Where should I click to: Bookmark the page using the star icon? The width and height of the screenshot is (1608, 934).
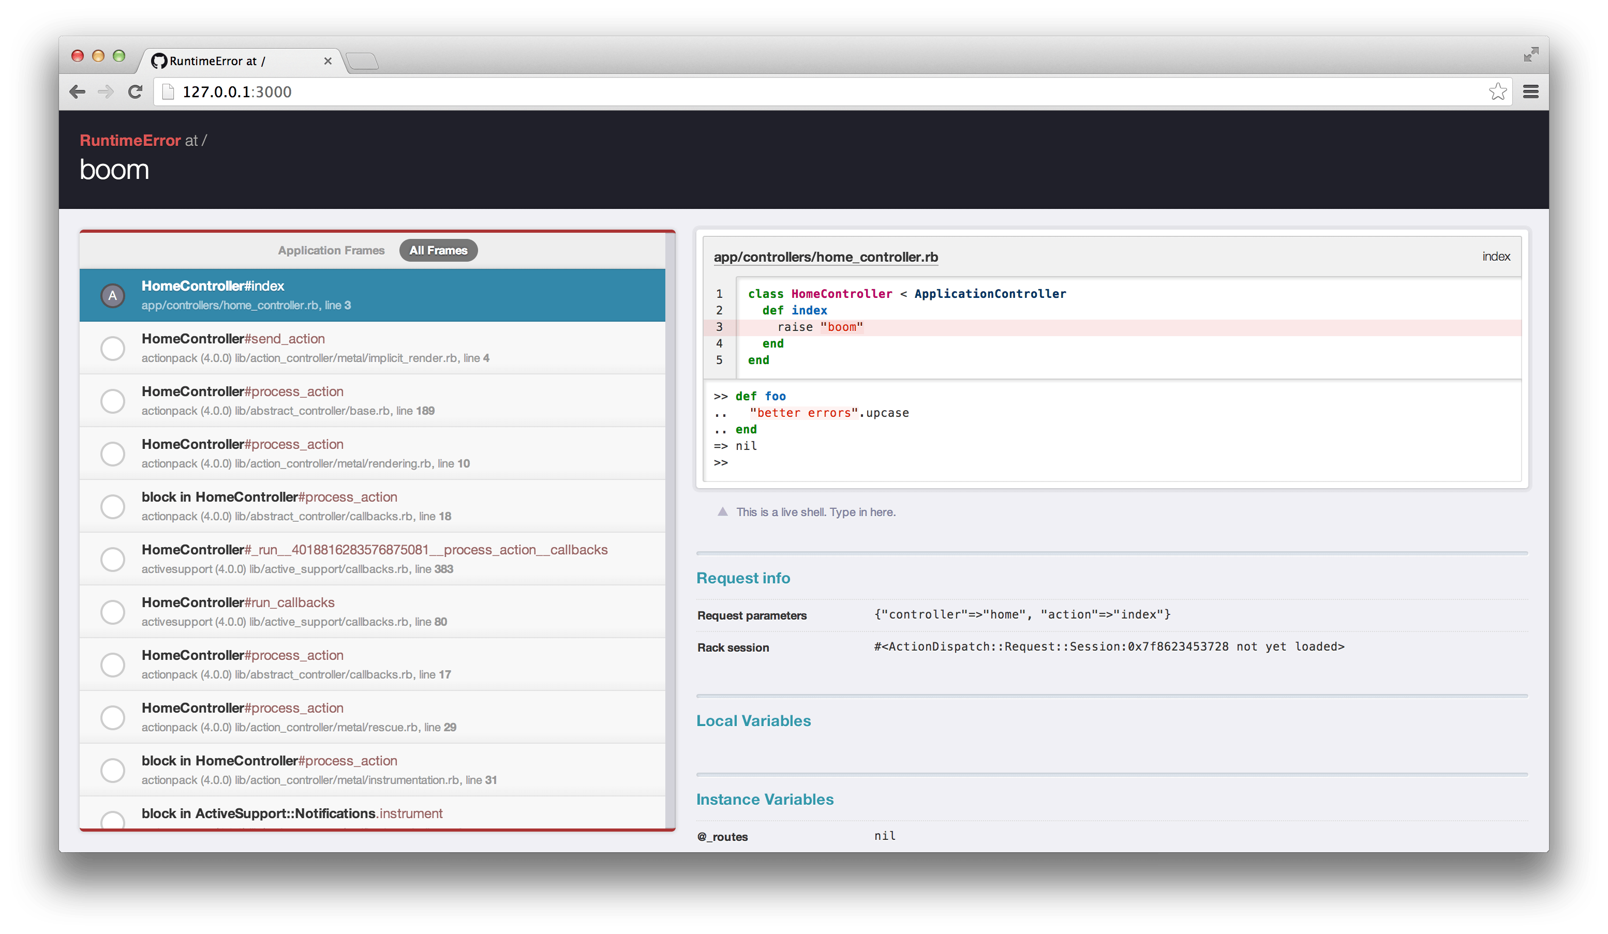click(x=1498, y=91)
